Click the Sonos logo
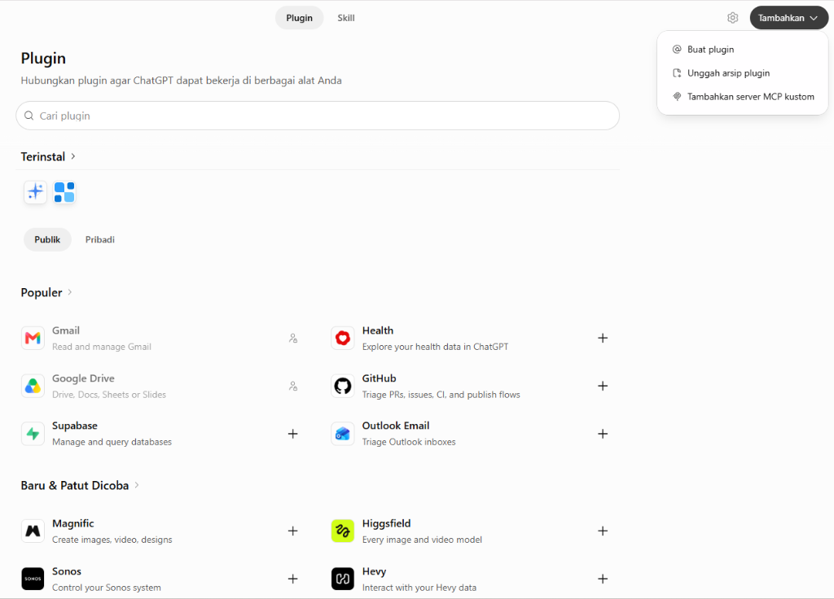Viewport: 834px width, 599px height. (x=33, y=579)
